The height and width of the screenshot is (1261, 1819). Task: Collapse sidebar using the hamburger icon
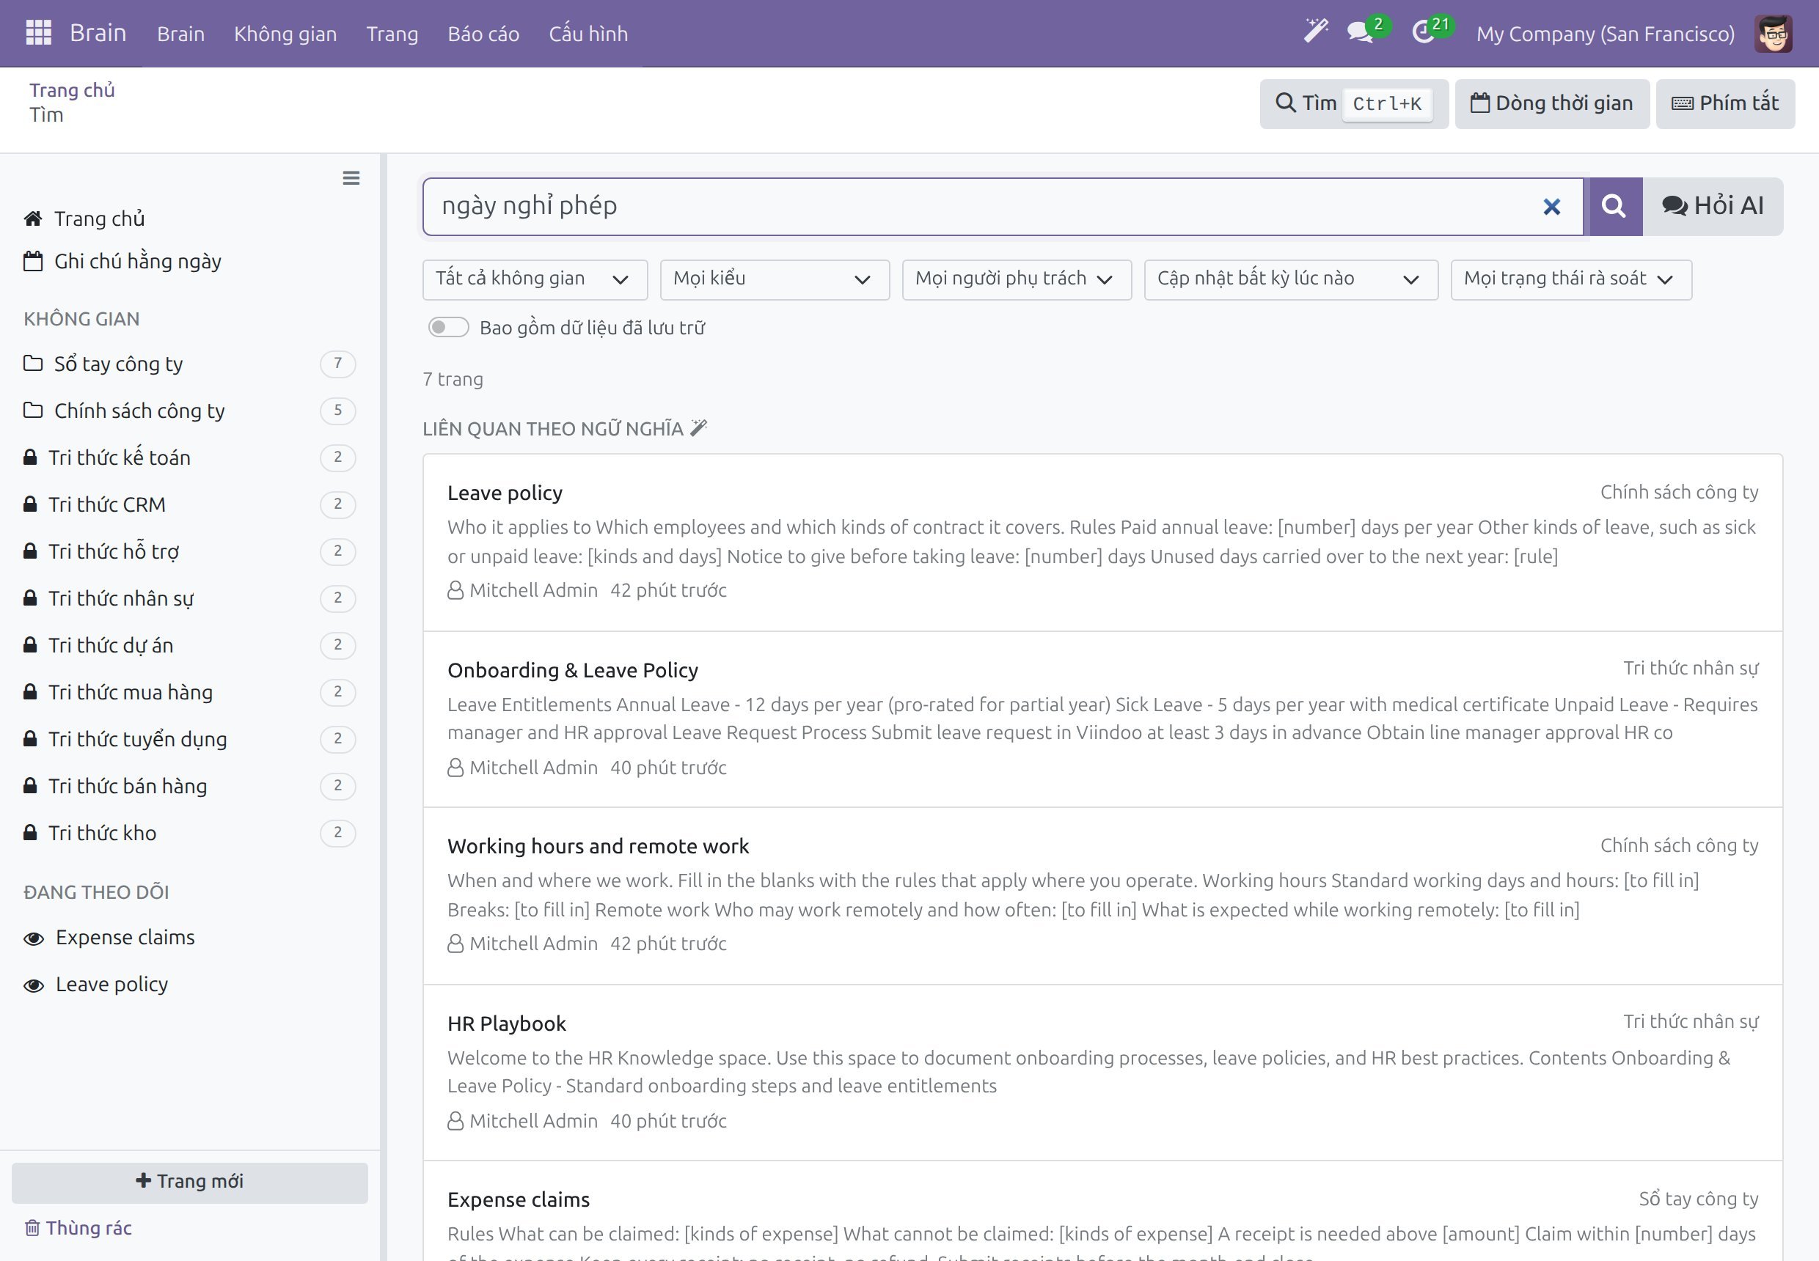pos(351,179)
